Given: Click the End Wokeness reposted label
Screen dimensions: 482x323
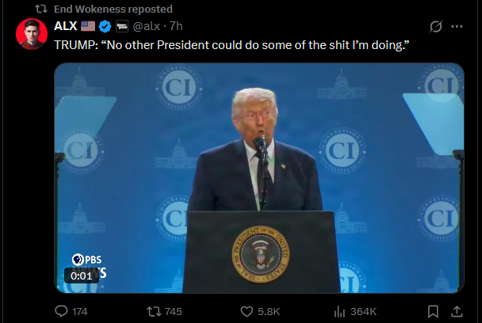Looking at the screenshot, I should 113,9.
